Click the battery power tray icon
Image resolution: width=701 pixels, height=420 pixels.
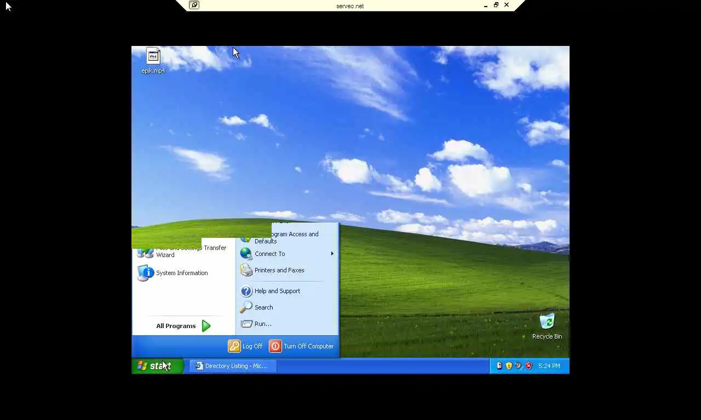[499, 366]
